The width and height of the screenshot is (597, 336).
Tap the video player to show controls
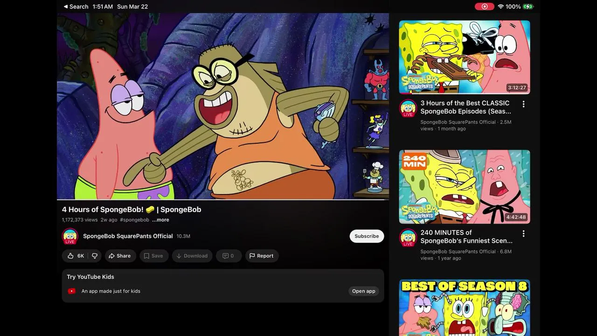tap(223, 106)
